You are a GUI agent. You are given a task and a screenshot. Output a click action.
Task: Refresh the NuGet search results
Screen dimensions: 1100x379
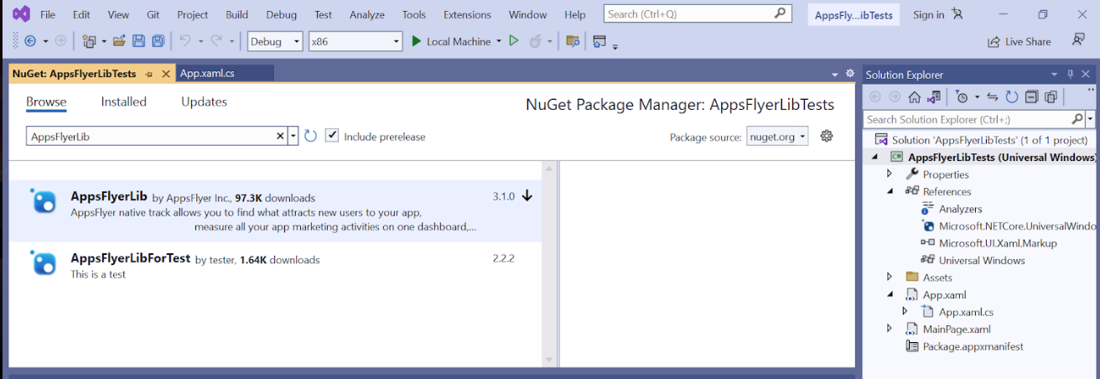point(310,136)
